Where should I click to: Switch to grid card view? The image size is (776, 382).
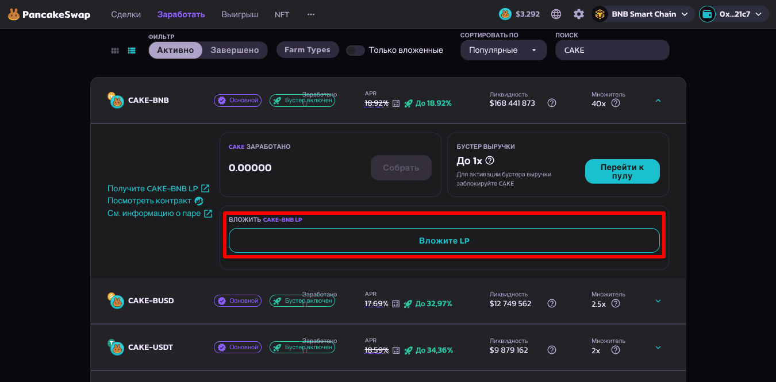(115, 51)
